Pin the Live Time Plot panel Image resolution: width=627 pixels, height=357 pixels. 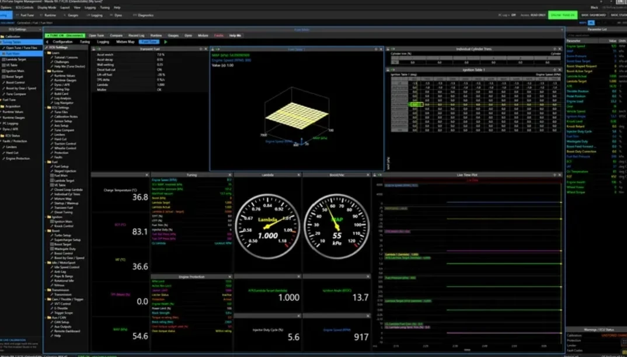pos(555,175)
